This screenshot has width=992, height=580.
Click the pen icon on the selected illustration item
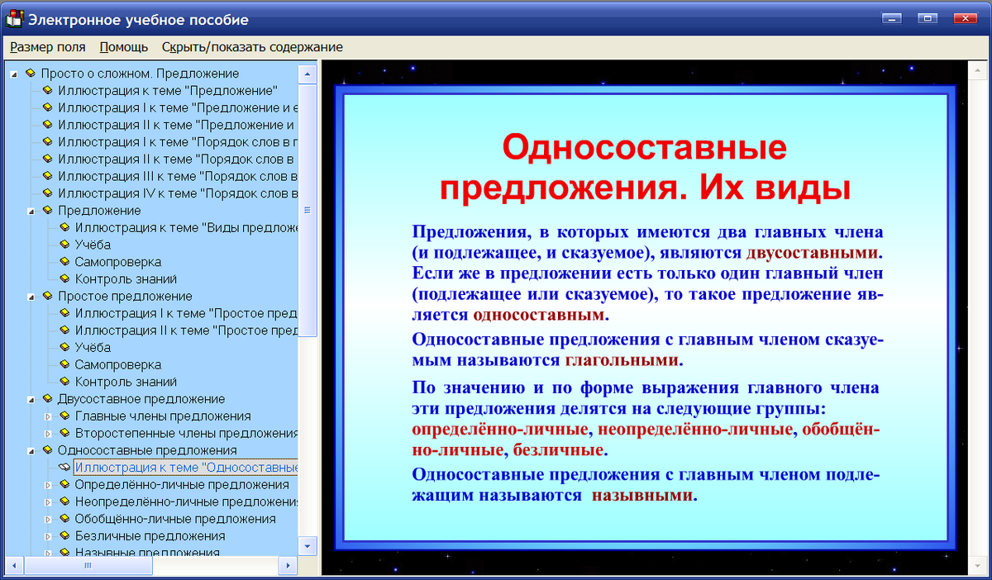pyautogui.click(x=65, y=468)
